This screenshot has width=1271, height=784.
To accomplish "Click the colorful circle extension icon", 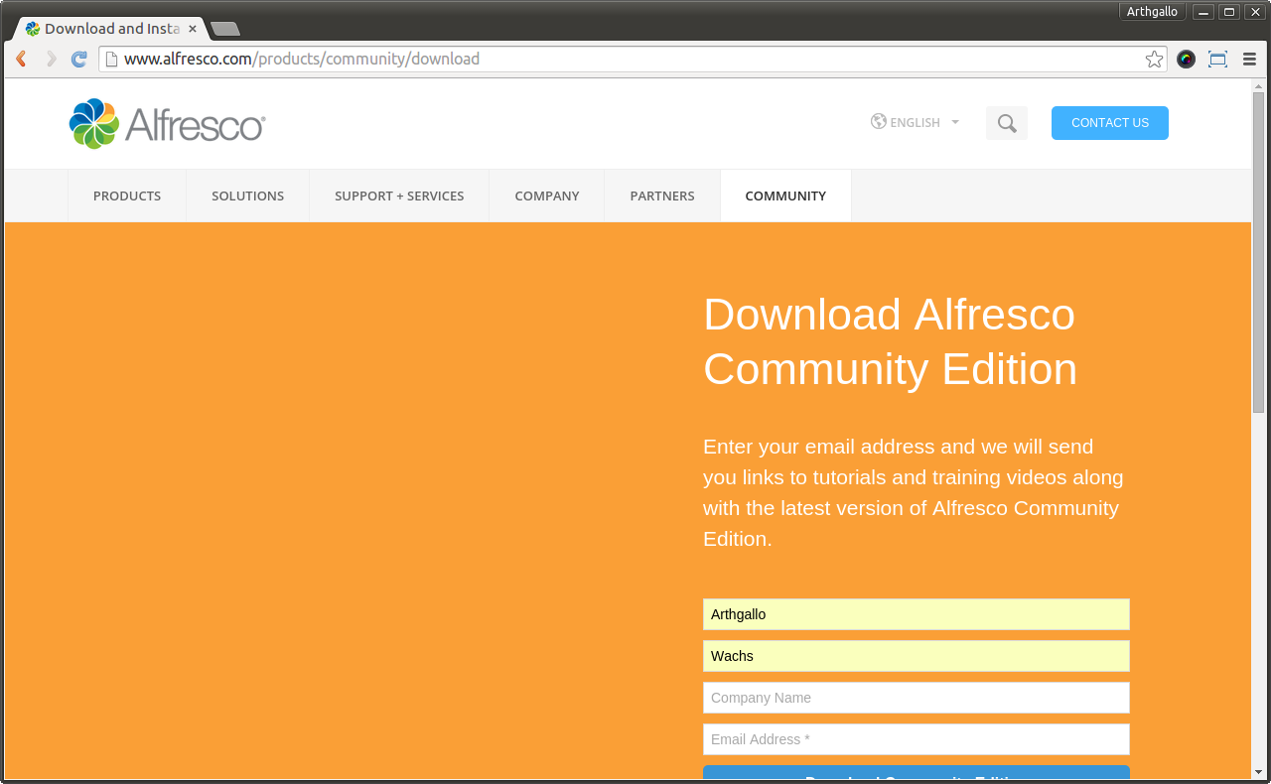I will tap(1186, 59).
